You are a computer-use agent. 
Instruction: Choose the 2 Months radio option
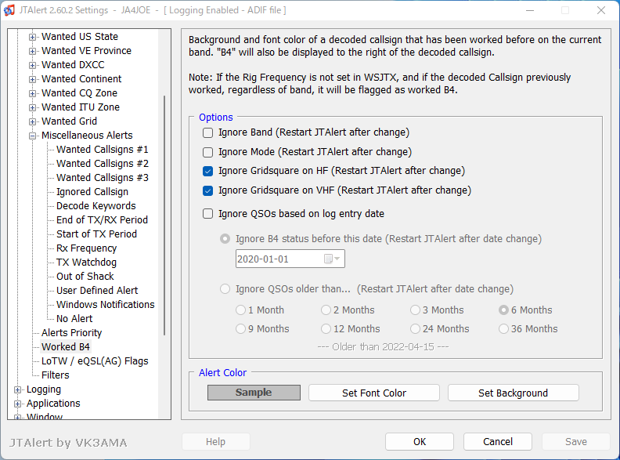[326, 310]
